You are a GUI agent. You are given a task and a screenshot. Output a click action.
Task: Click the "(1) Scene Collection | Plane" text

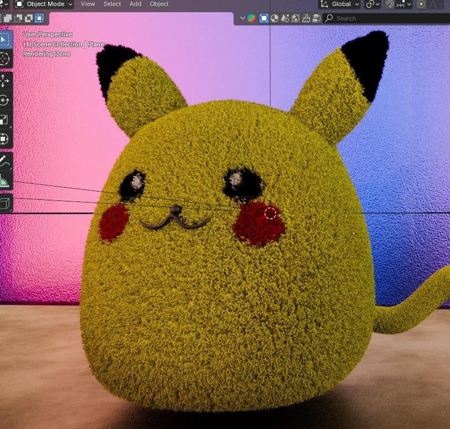(64, 44)
